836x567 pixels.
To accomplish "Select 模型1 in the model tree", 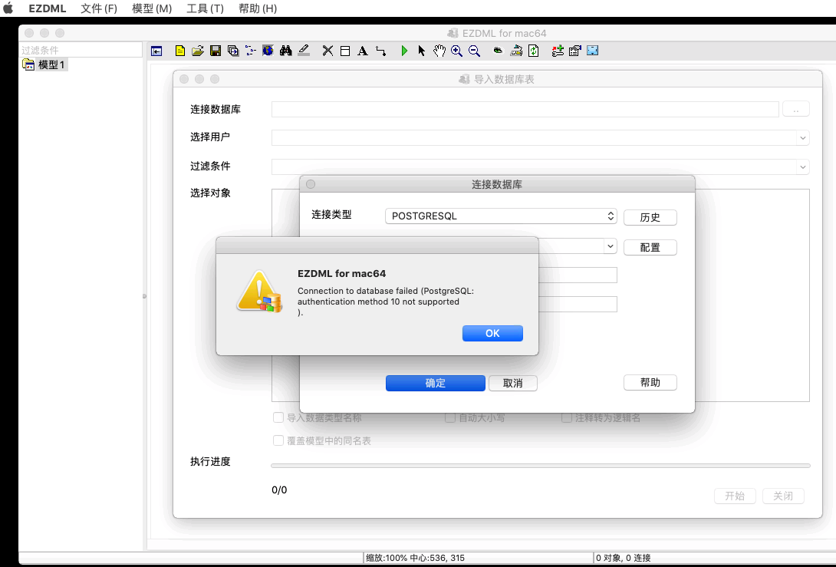I will coord(51,64).
